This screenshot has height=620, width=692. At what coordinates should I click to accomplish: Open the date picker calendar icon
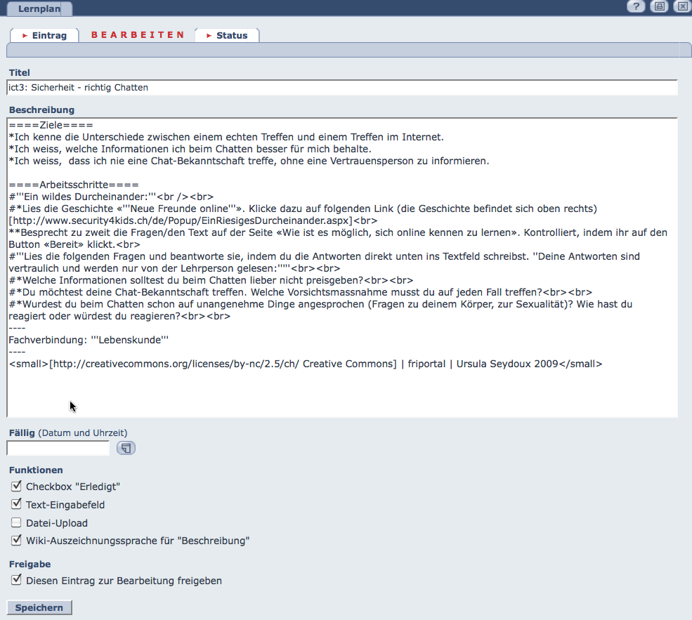coord(126,448)
